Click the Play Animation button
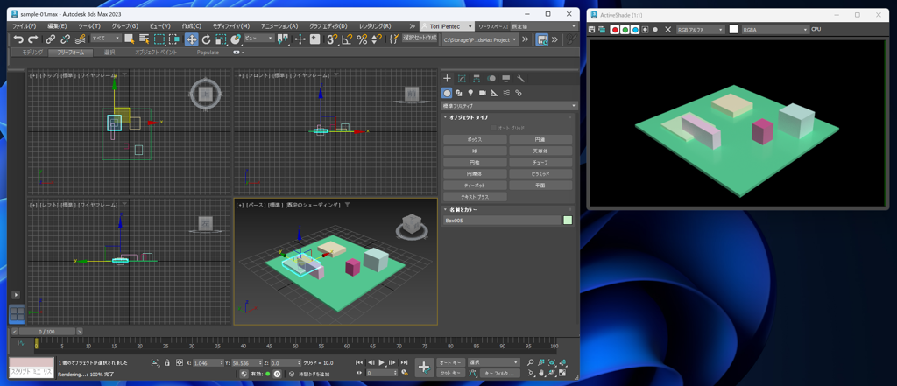897x386 pixels. click(382, 362)
